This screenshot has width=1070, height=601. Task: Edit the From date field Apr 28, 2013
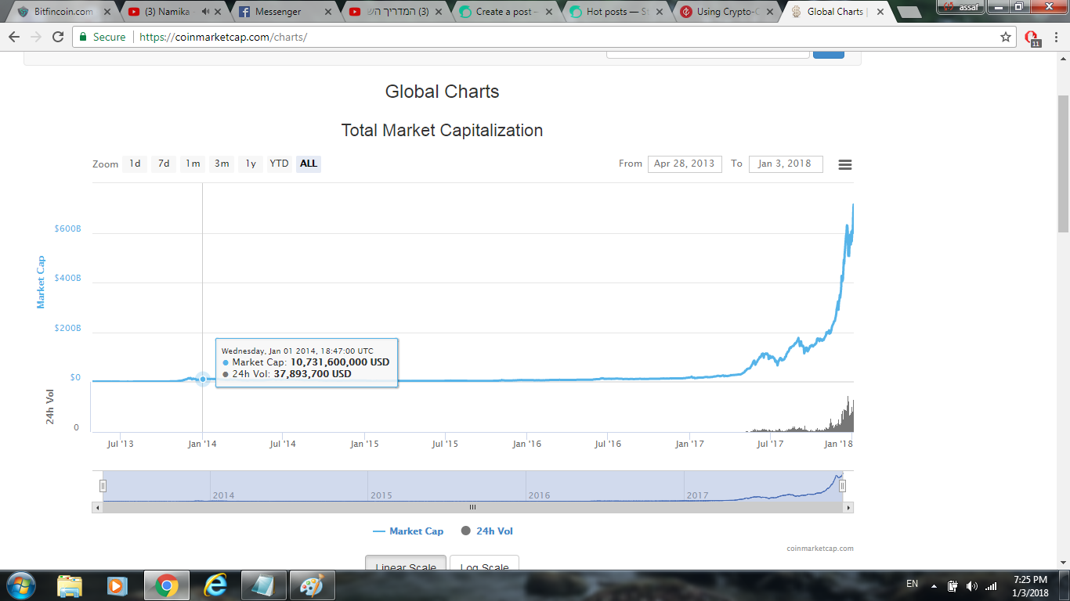(x=685, y=164)
